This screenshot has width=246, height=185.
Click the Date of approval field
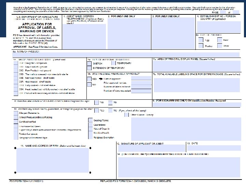click(x=141, y=78)
